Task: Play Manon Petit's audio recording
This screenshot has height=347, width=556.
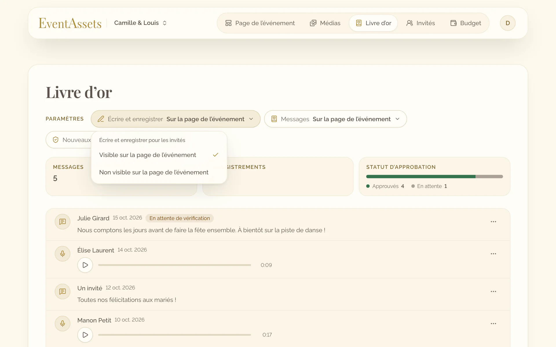Action: coord(85,335)
